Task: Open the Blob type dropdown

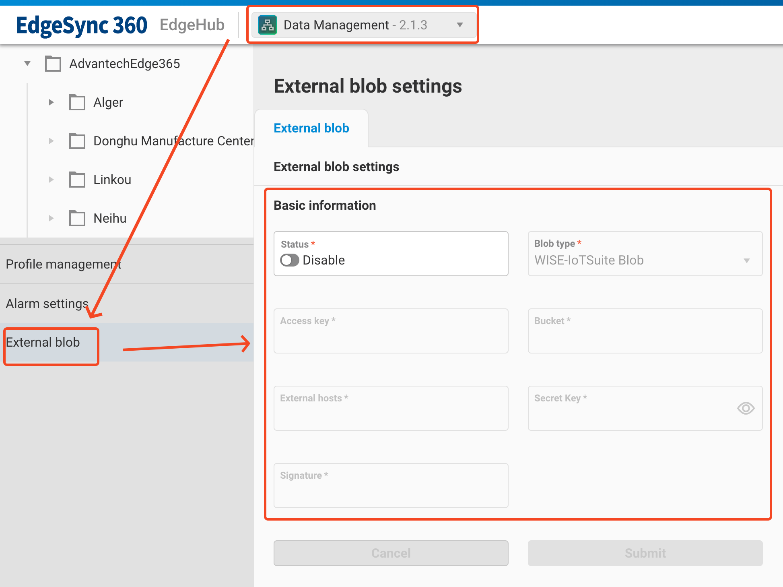Action: (645, 260)
